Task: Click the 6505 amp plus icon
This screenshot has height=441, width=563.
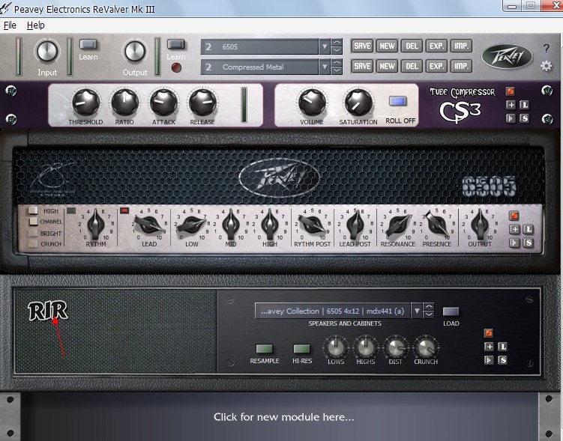Action: 514,229
